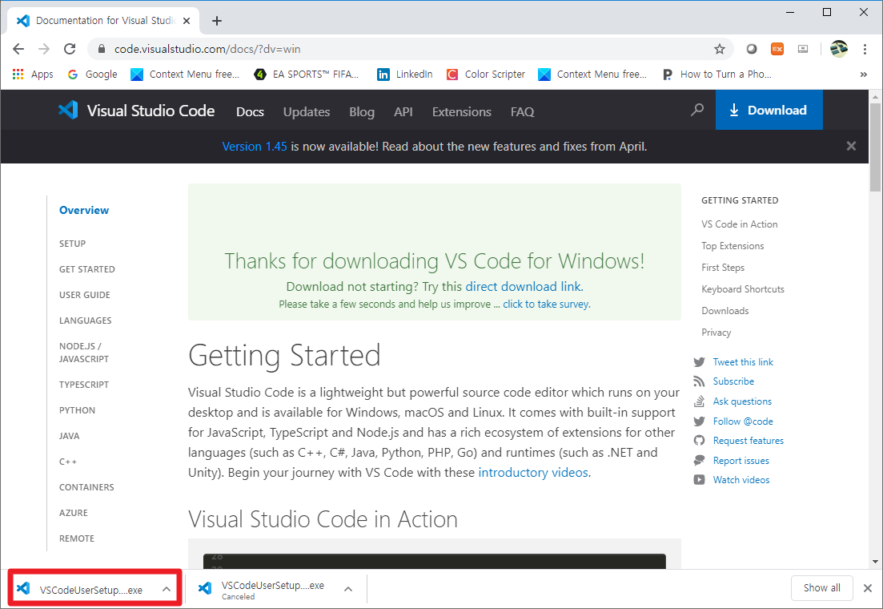Open options chevron for canceled VSCodeUserSetup download
This screenshot has height=609, width=883.
[x=348, y=589]
